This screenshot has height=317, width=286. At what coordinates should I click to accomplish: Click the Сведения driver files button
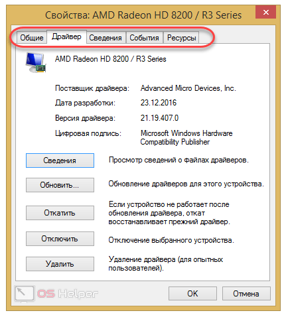(x=60, y=160)
